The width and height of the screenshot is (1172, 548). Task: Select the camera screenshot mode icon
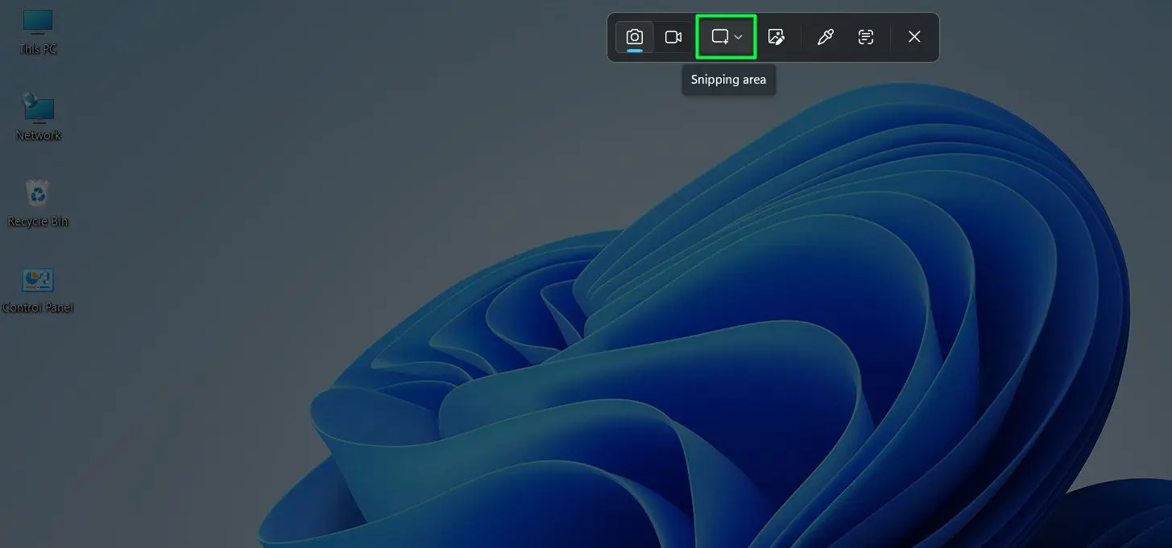634,36
